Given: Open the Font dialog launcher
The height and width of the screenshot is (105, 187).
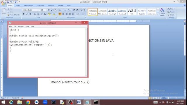Looking at the screenshot, I should [56, 17].
